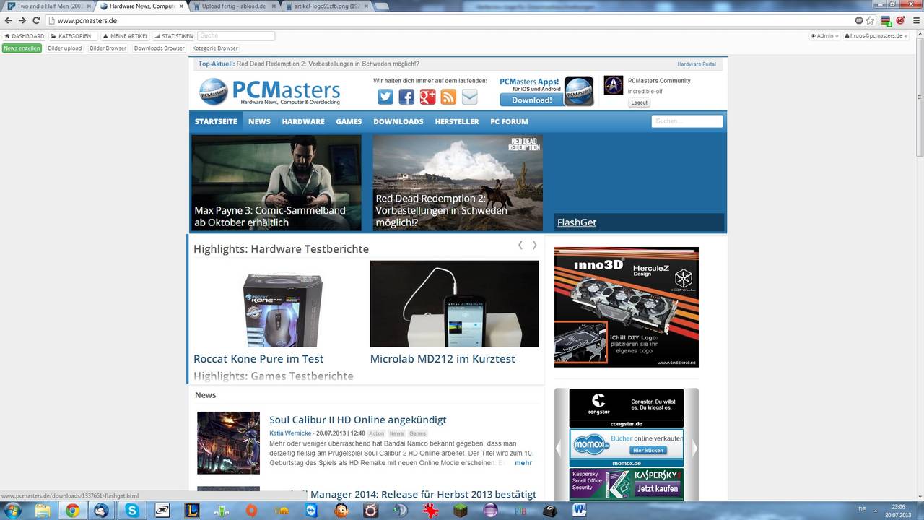Open PCMasters Google+ icon

coord(427,97)
